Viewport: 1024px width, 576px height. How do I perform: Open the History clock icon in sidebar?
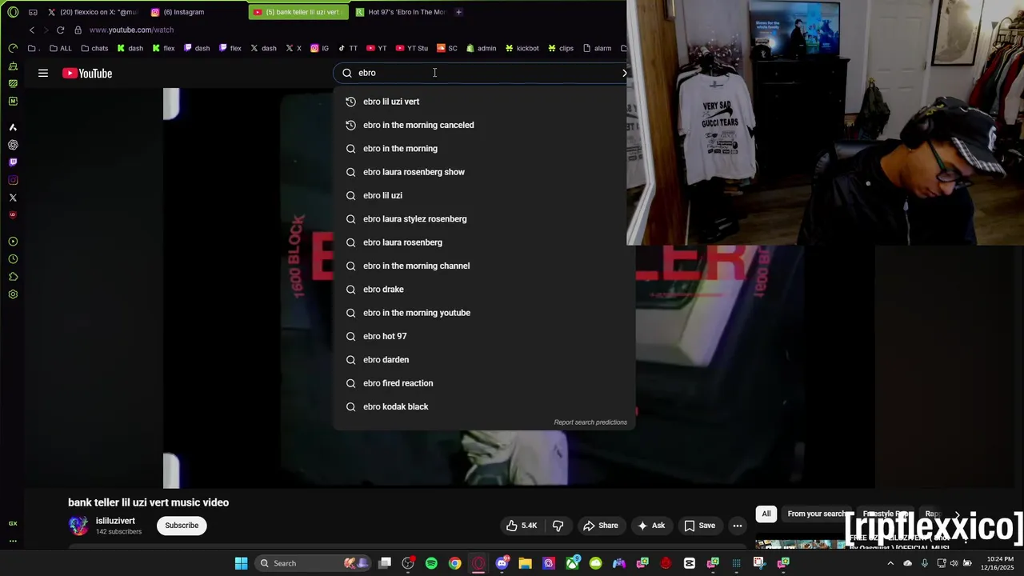[x=13, y=259]
